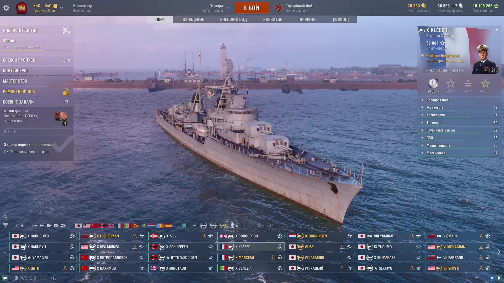Open game settings gear in top-left corner

pyautogui.click(x=6, y=8)
